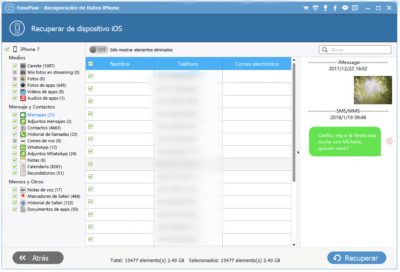
Task: Select the green SMS message bubble
Action: pos(345,141)
